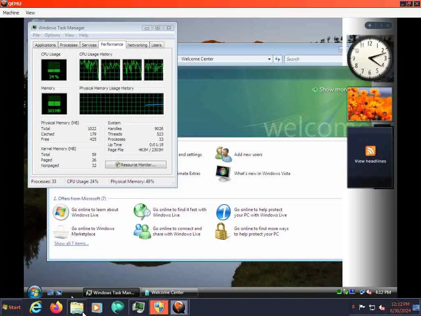Expand the Welcome Center address dropdown
This screenshot has height=316, width=421.
269,59
